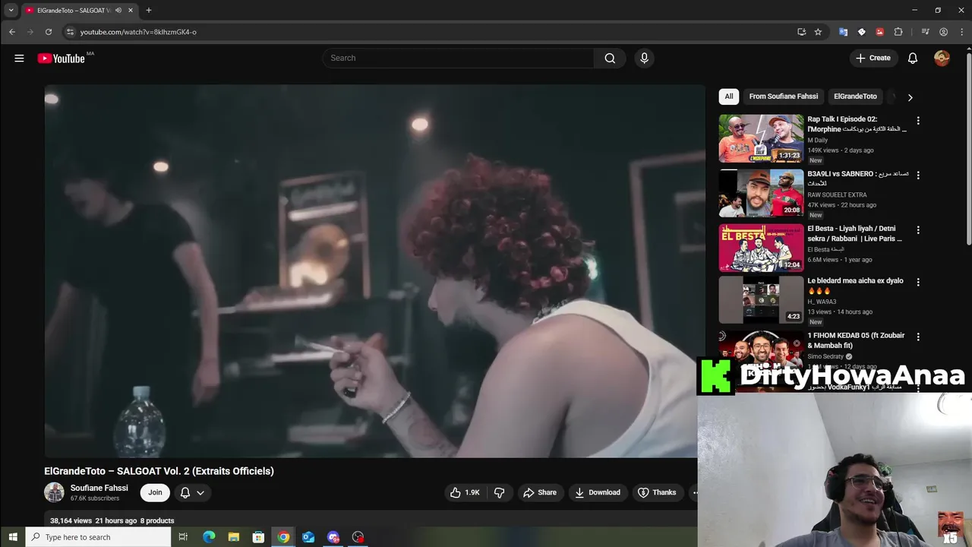
Task: Open File Explorer from taskbar
Action: (234, 537)
